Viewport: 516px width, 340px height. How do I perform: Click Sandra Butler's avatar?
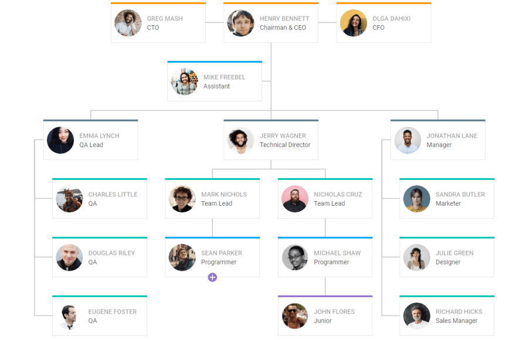[x=417, y=199]
